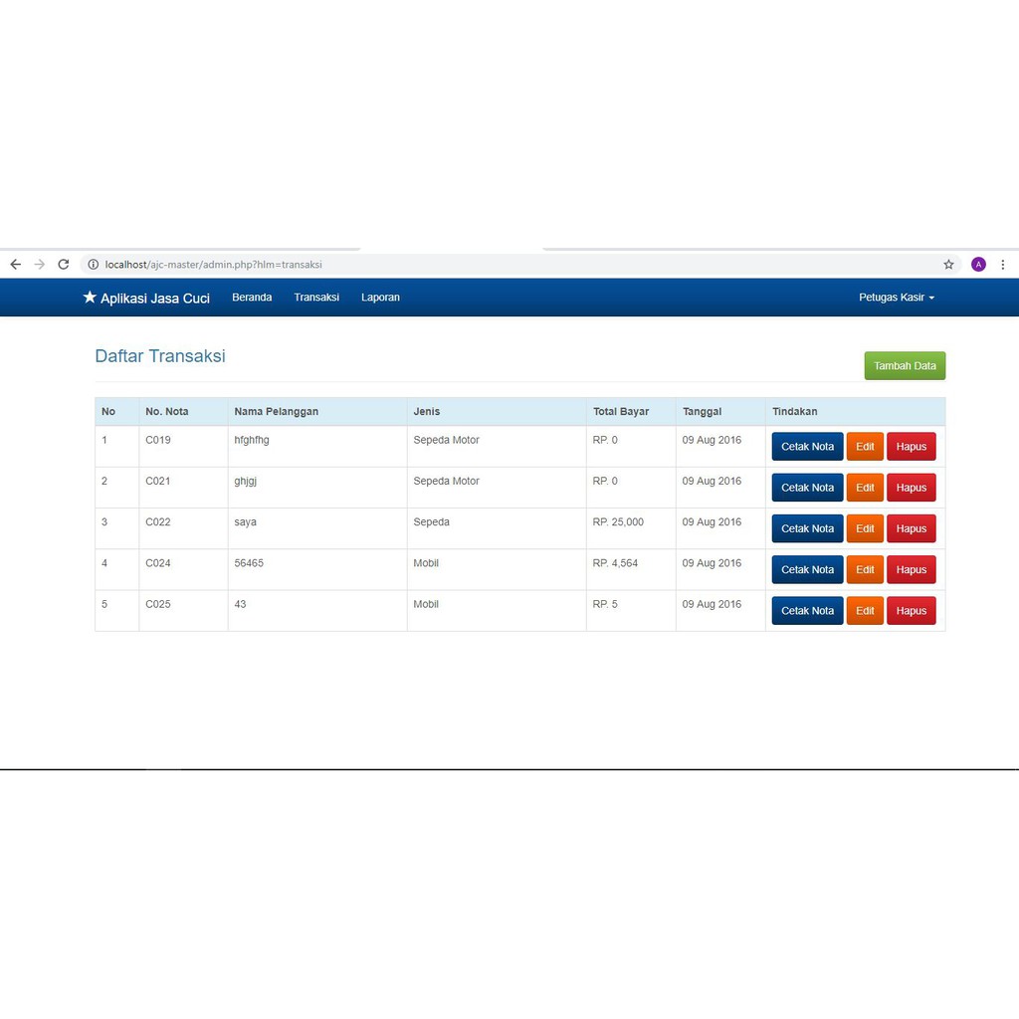Delete transaction C022 with Hapus
Screen dimensions: 1019x1019
click(911, 528)
